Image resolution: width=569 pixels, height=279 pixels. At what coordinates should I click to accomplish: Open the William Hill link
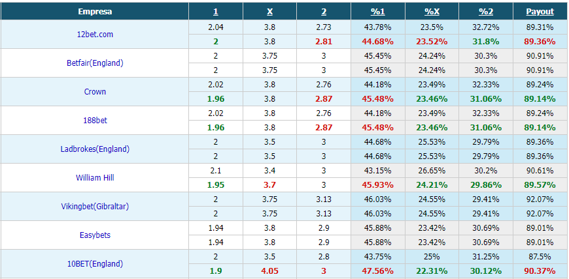95,177
